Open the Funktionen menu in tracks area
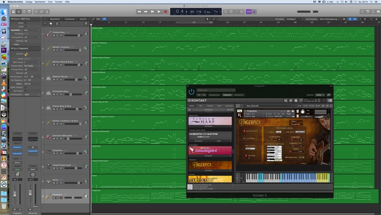381x215 pixels. 70,19
